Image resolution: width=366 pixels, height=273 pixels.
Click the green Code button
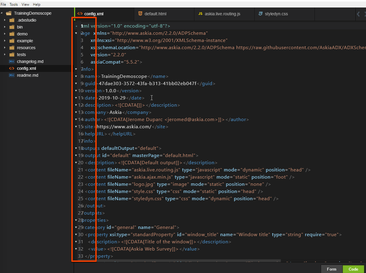(353, 269)
